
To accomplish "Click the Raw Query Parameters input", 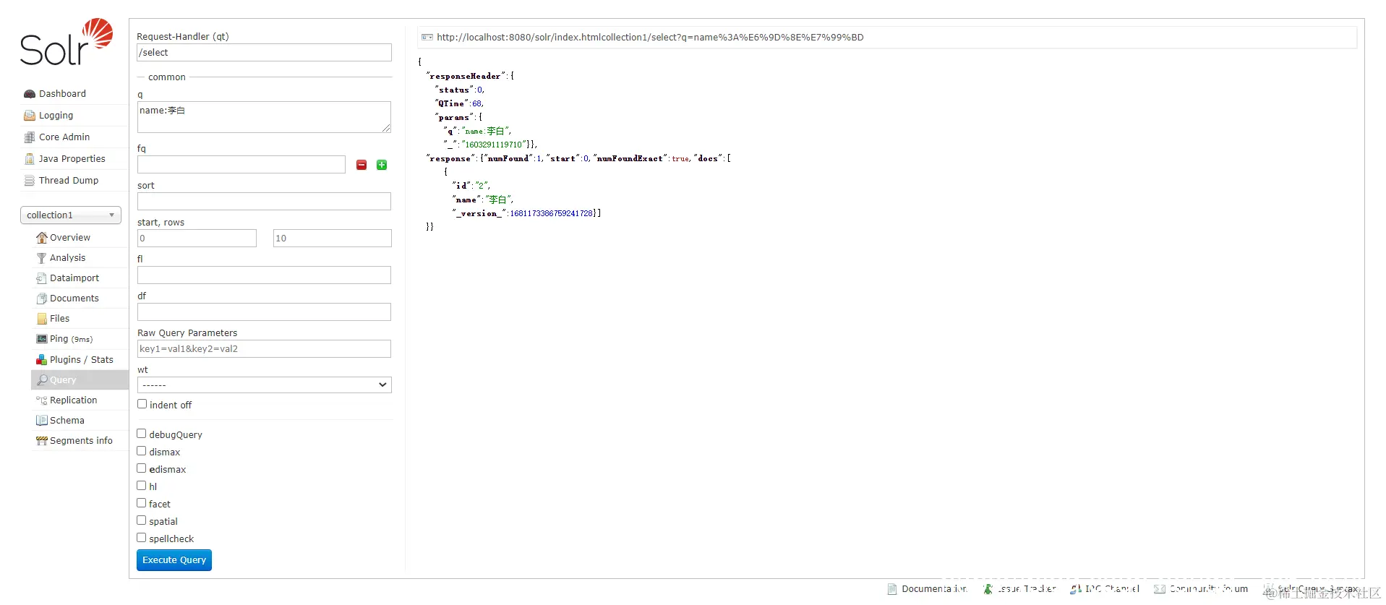I will tap(265, 349).
